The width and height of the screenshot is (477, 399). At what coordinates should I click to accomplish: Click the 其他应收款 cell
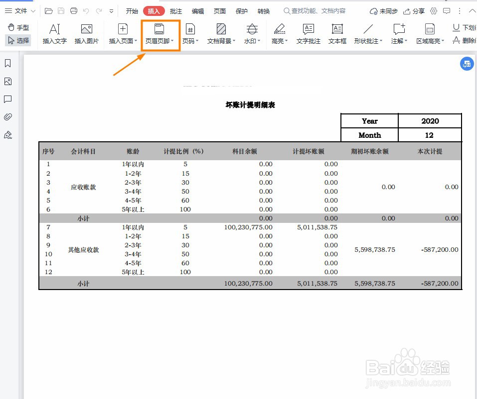click(x=83, y=250)
